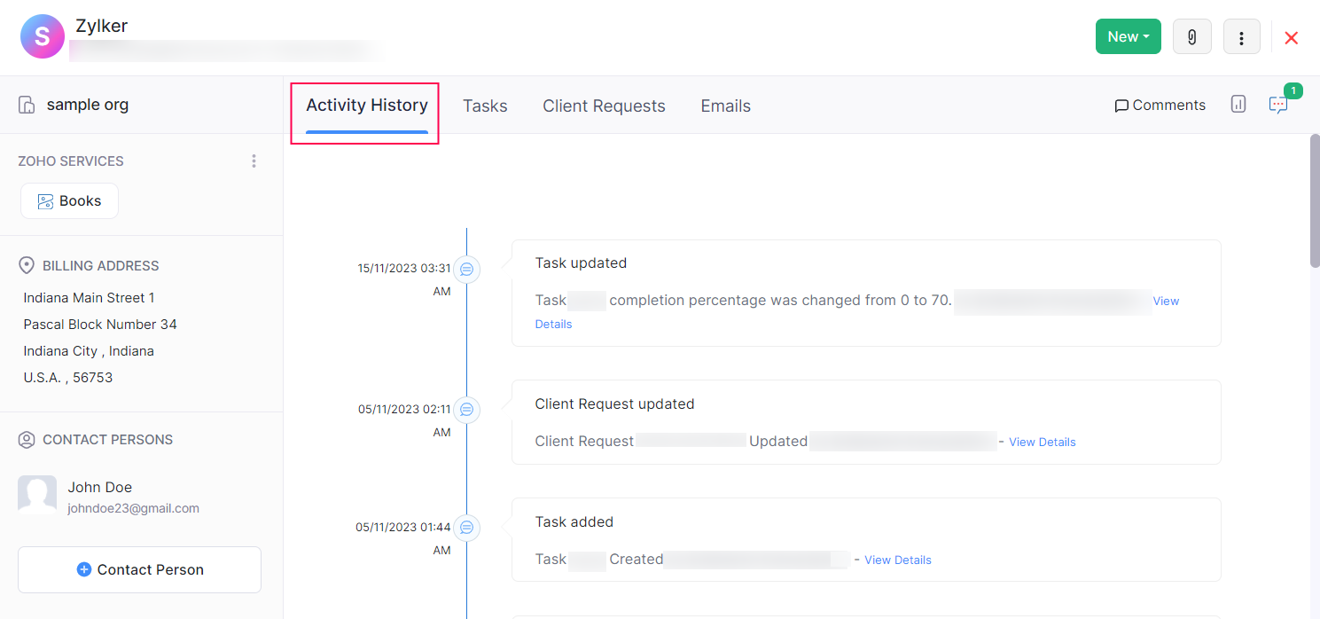Open the Client Requests tab
The width and height of the screenshot is (1320, 619).
604,106
